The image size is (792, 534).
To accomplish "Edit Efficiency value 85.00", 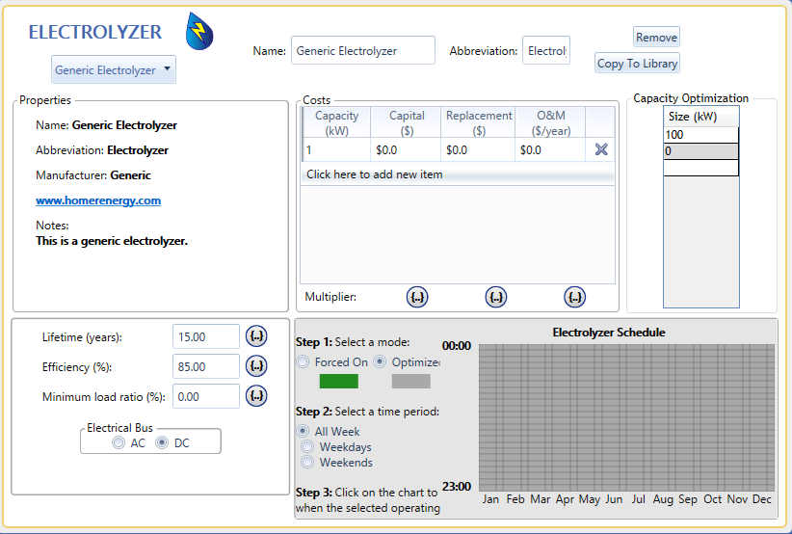I will (x=206, y=366).
